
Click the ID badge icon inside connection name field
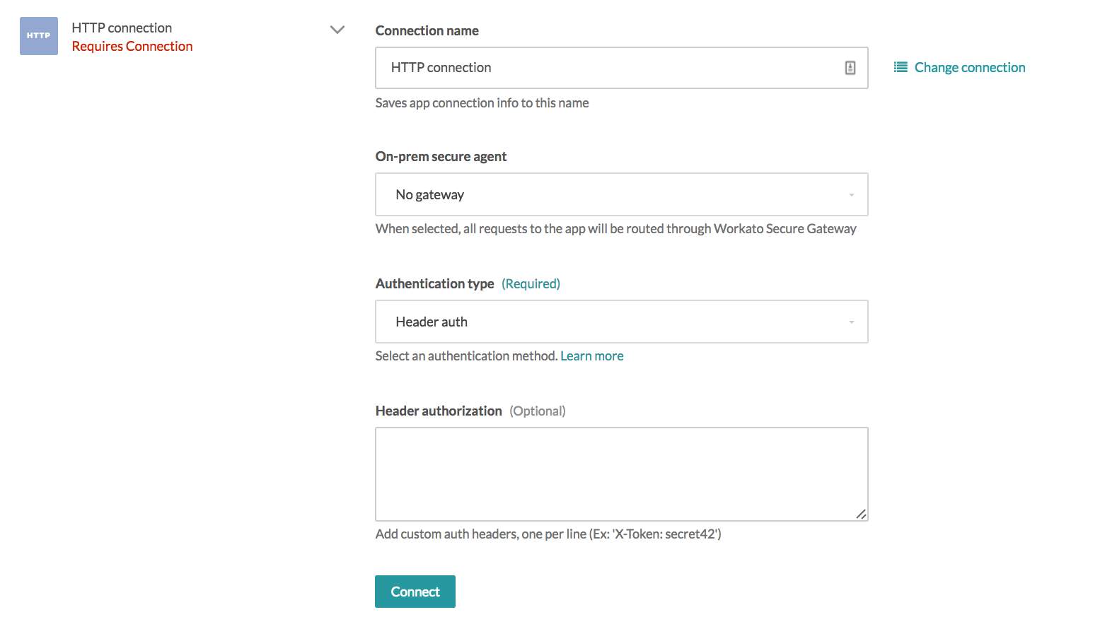(x=849, y=67)
